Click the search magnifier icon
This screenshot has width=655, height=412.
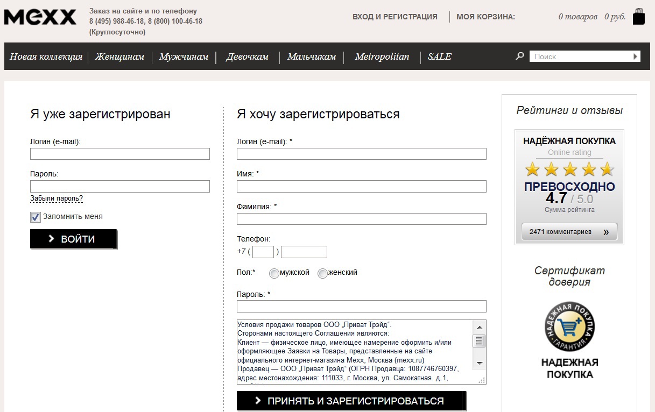(519, 55)
